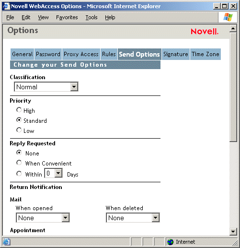Click the Reply Requested heading

coord(33,143)
